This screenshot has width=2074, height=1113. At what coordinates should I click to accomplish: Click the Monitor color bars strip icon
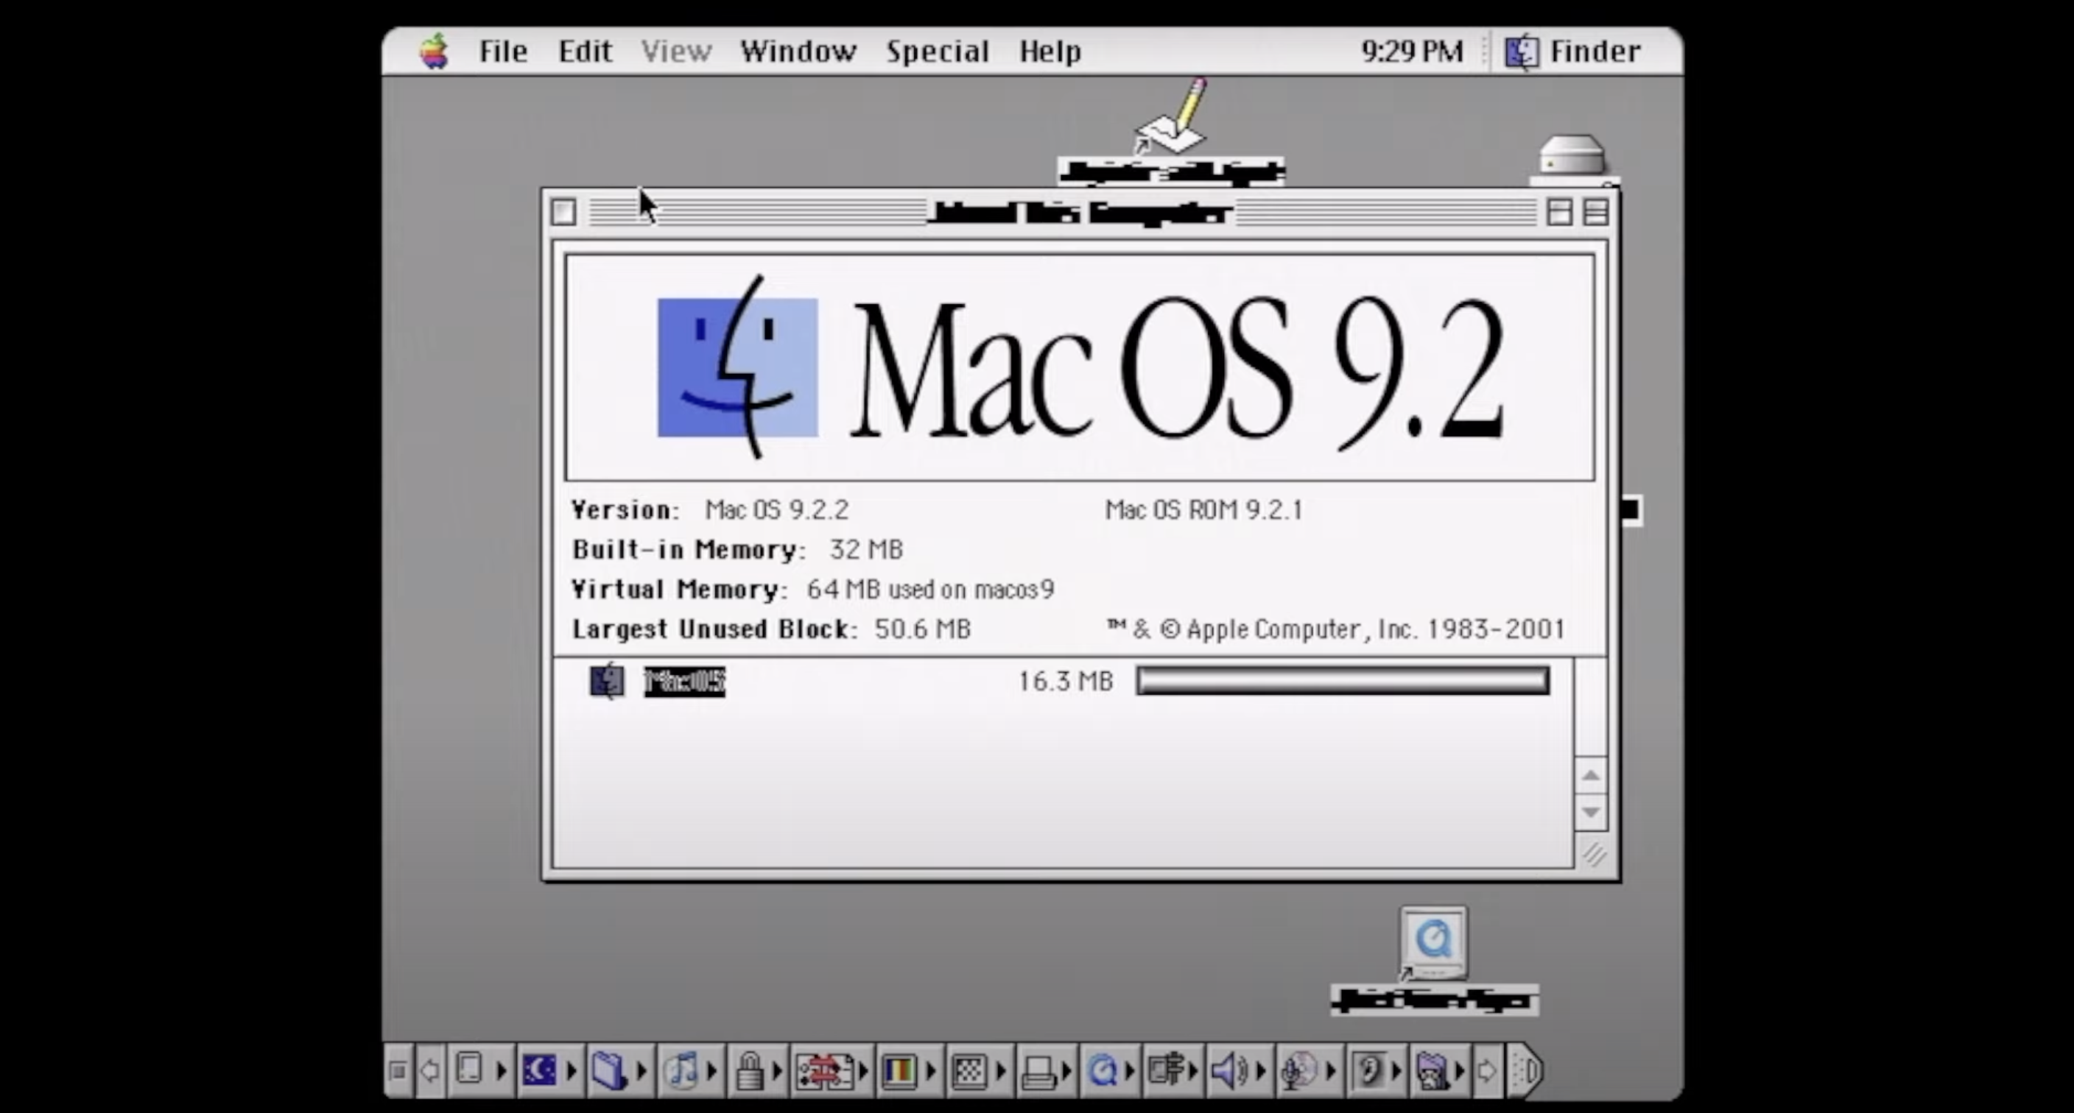(x=899, y=1071)
